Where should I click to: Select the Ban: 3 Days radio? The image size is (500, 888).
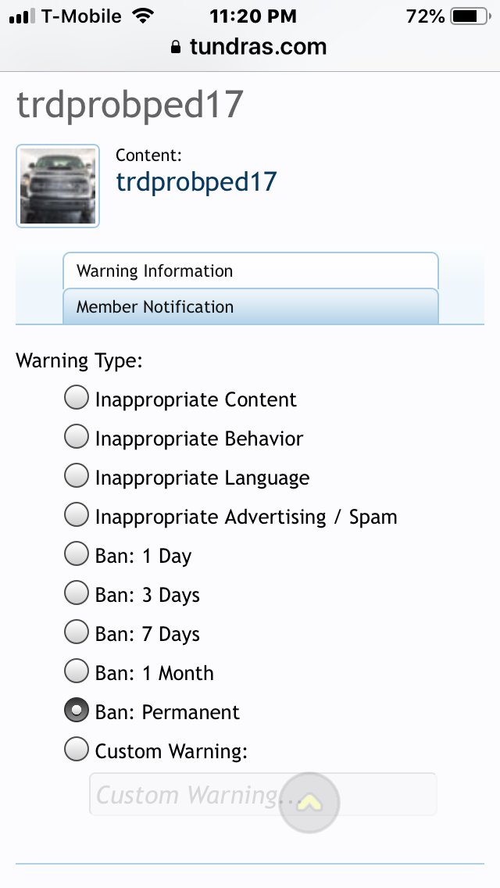tap(77, 593)
